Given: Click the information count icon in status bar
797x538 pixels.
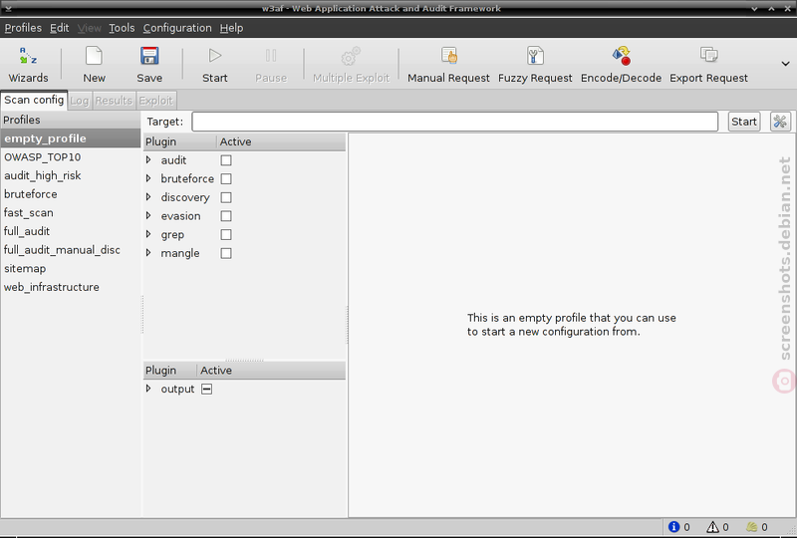Looking at the screenshot, I should [x=674, y=527].
